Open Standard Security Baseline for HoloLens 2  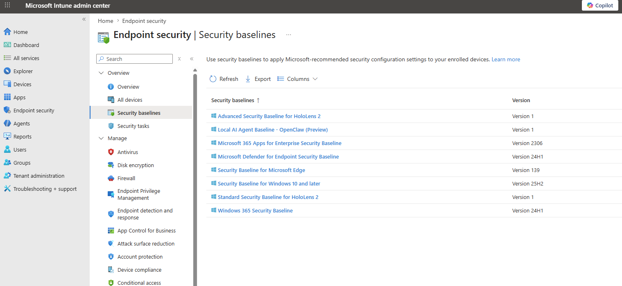coord(268,197)
